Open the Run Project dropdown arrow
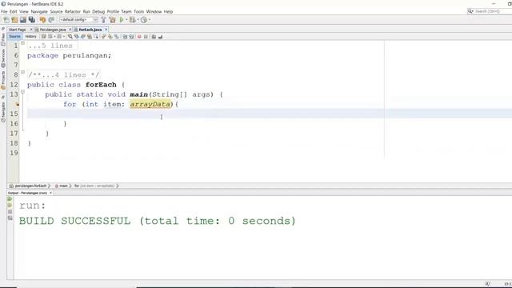 (x=126, y=20)
